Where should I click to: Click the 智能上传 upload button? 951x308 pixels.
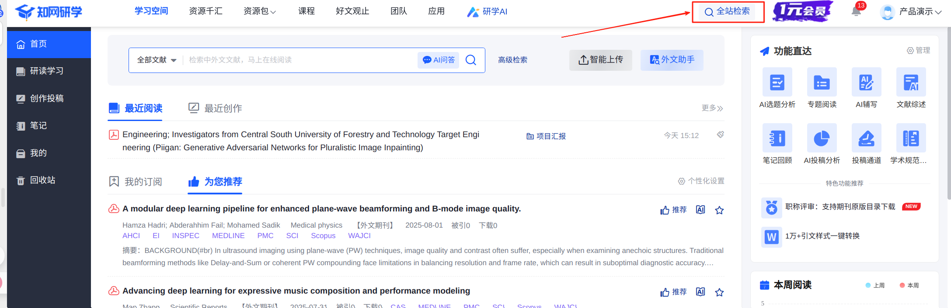[600, 60]
